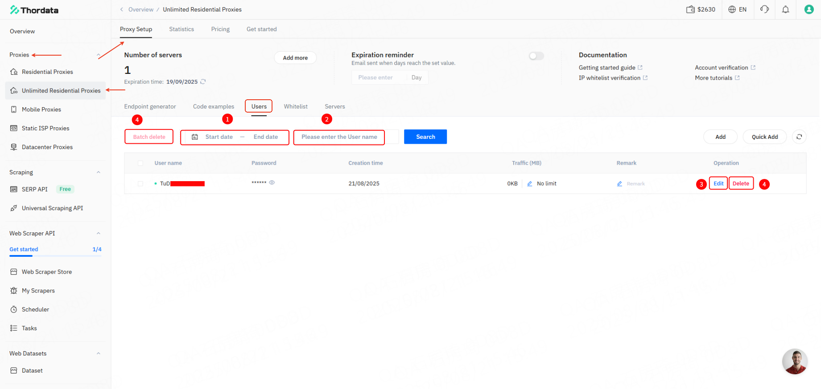
Task: Collapse the Proxies section
Action: 99,55
